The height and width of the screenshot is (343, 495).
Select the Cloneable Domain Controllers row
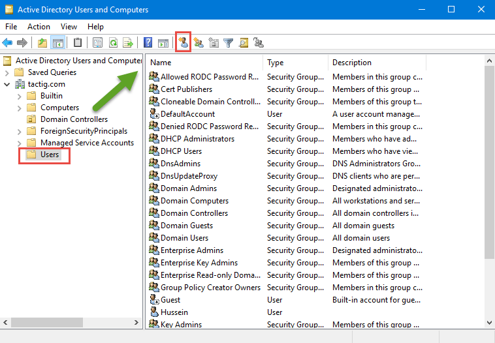click(285, 102)
